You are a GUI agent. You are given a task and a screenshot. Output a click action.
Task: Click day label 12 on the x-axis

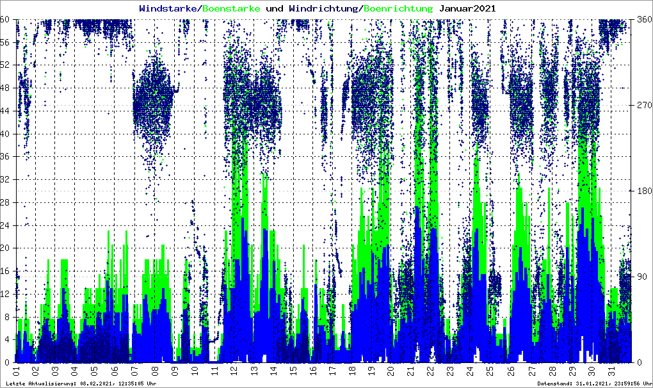(234, 371)
